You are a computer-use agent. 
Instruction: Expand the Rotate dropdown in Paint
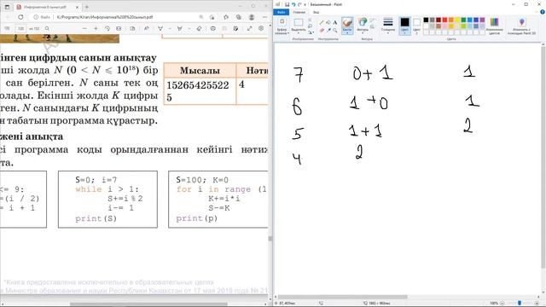[x=311, y=32]
